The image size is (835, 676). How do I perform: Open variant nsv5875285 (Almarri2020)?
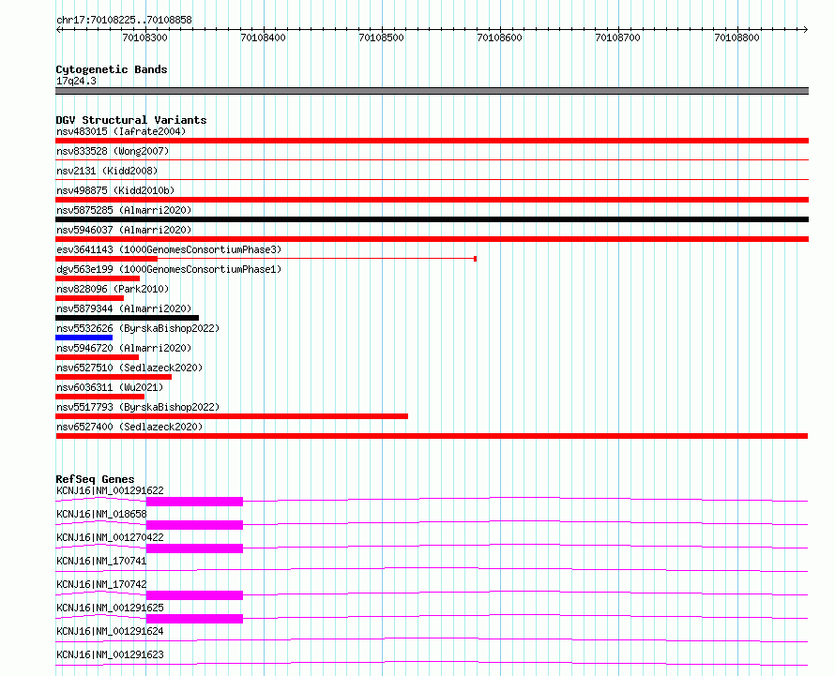(124, 210)
